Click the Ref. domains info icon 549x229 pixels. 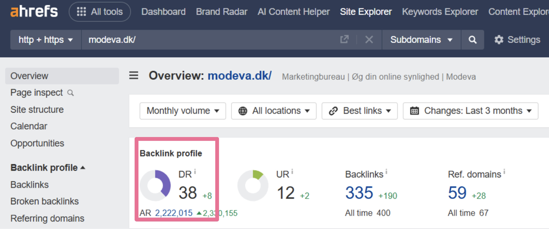coord(504,172)
